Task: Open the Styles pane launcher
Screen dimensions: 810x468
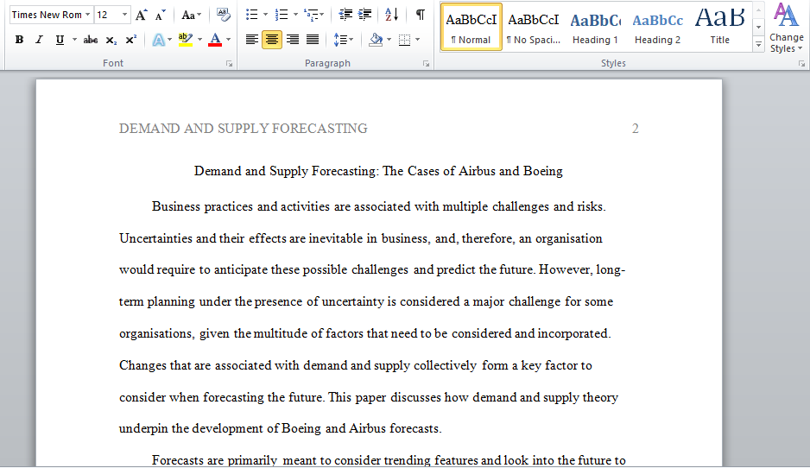Action: pyautogui.click(x=801, y=64)
